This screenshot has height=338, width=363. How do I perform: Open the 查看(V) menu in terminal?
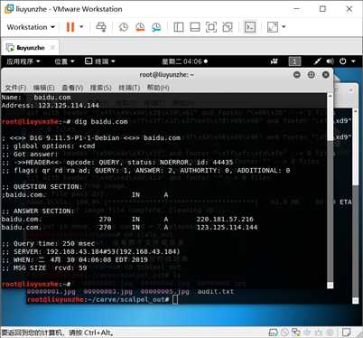coord(72,88)
